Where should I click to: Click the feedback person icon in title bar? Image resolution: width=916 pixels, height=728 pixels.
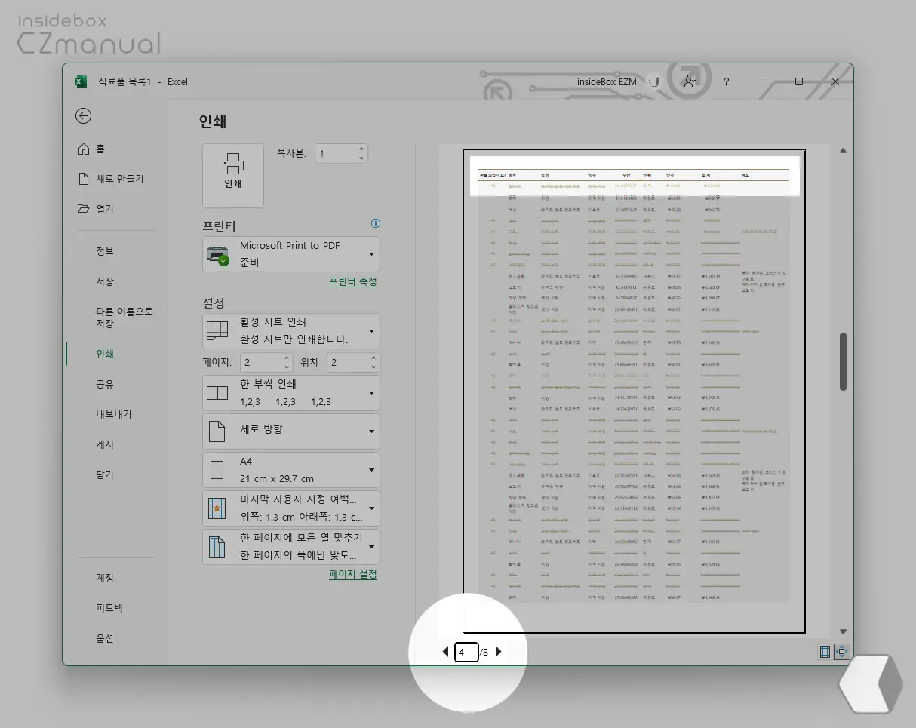tap(690, 81)
